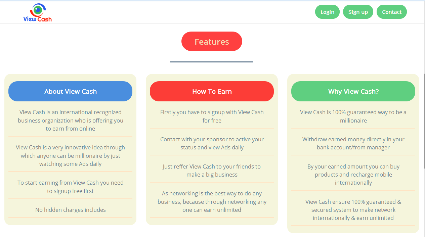The image size is (425, 237).
Task: Click the buy products and recharge mobile item
Action: pos(353,175)
